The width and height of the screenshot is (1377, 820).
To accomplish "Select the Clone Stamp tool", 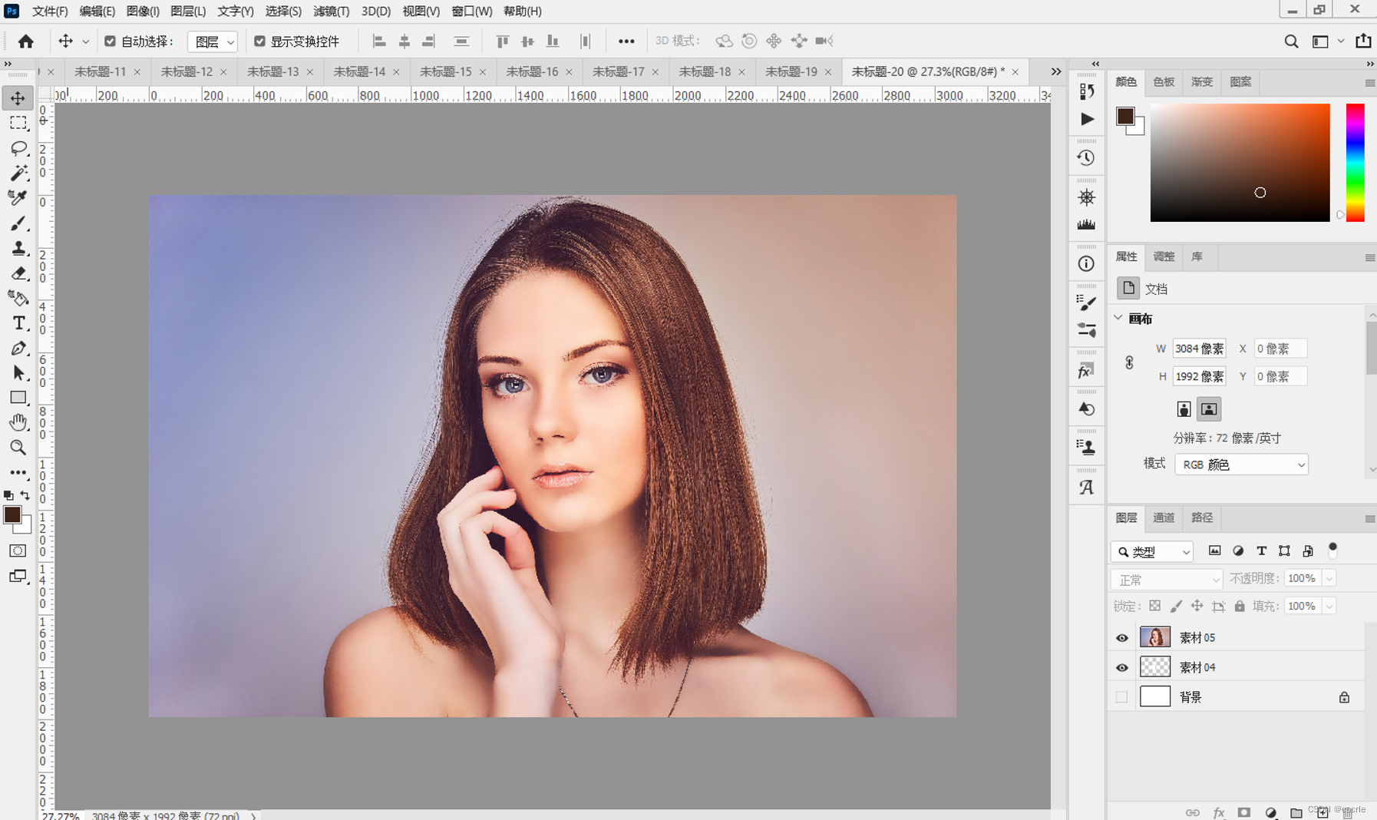I will point(18,248).
